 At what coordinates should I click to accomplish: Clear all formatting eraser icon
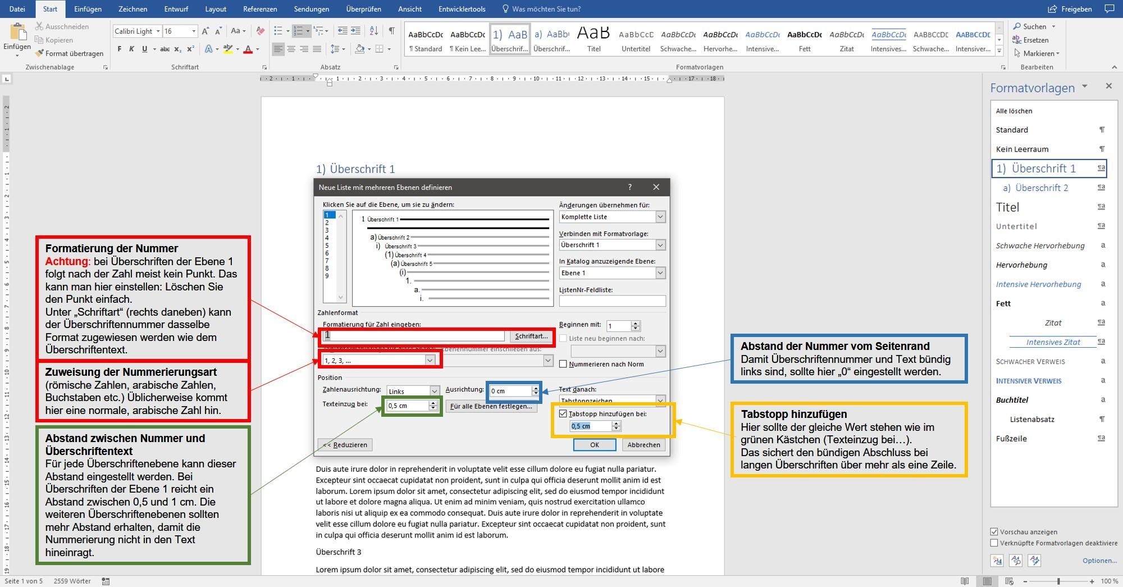tap(260, 31)
